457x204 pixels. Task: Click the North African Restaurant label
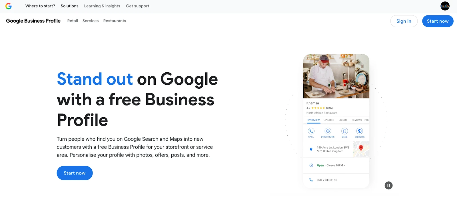point(322,113)
